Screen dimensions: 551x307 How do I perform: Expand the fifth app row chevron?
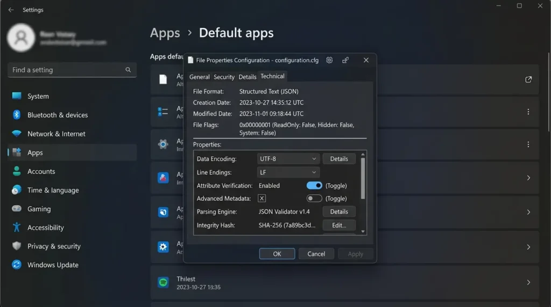528,212
